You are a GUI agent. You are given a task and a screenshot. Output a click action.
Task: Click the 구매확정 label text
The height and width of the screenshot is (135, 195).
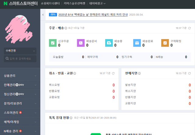click(x=176, y=41)
